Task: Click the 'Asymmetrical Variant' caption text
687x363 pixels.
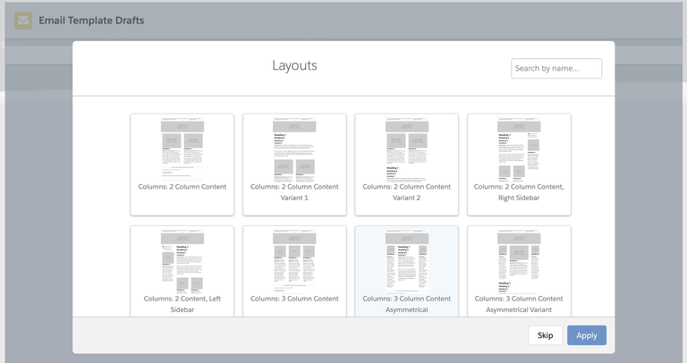Action: 519,309
